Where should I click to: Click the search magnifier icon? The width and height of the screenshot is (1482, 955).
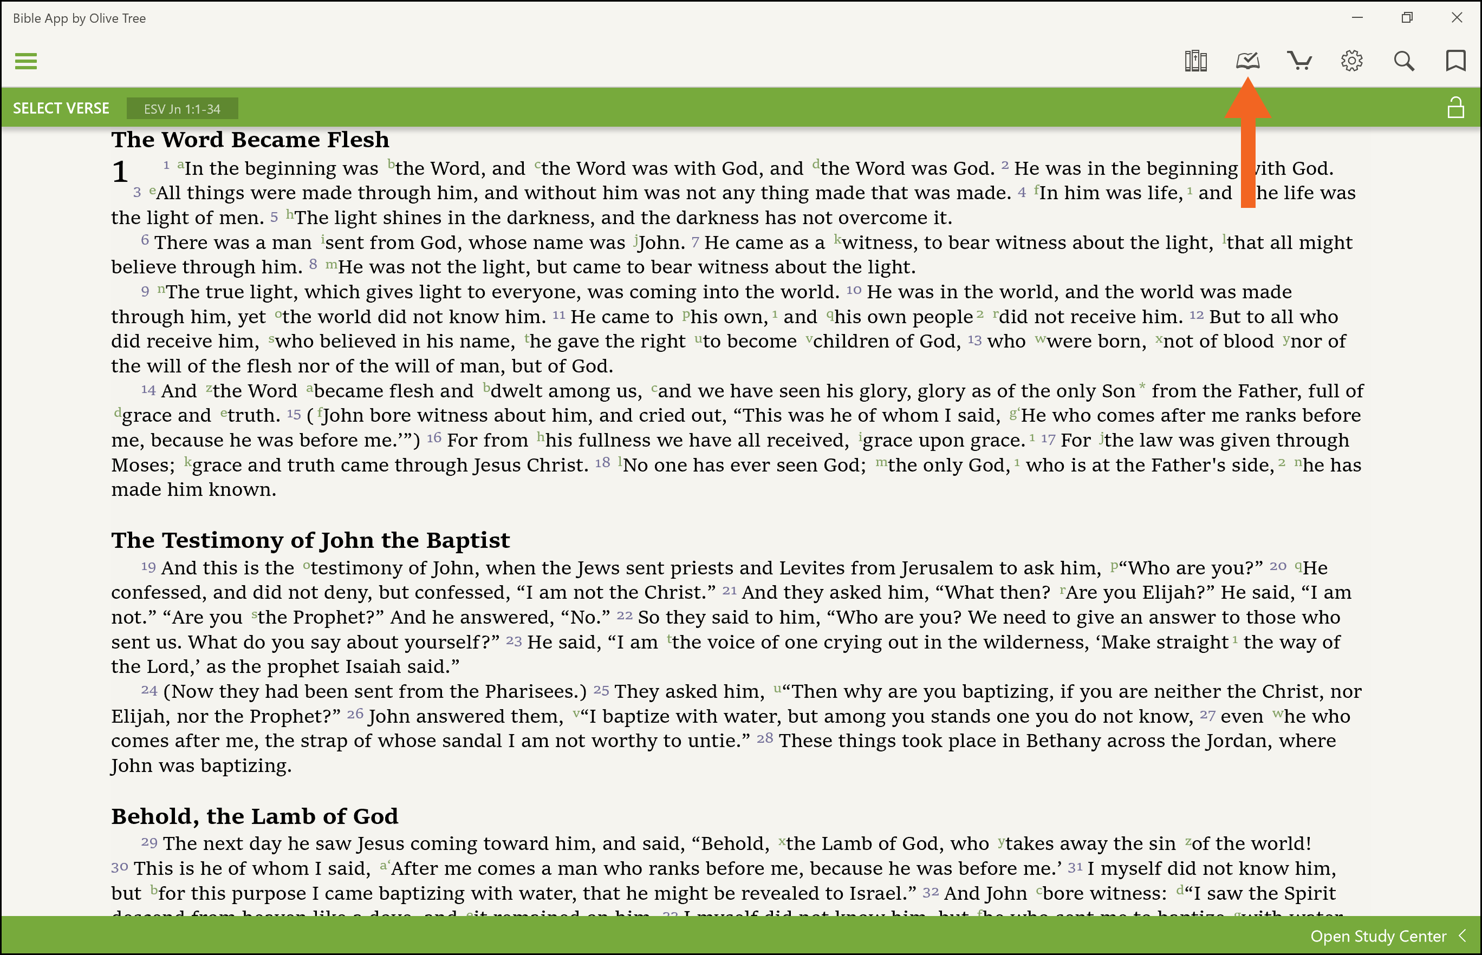coord(1403,61)
